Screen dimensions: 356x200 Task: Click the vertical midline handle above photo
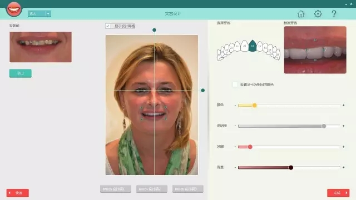[x=154, y=30]
